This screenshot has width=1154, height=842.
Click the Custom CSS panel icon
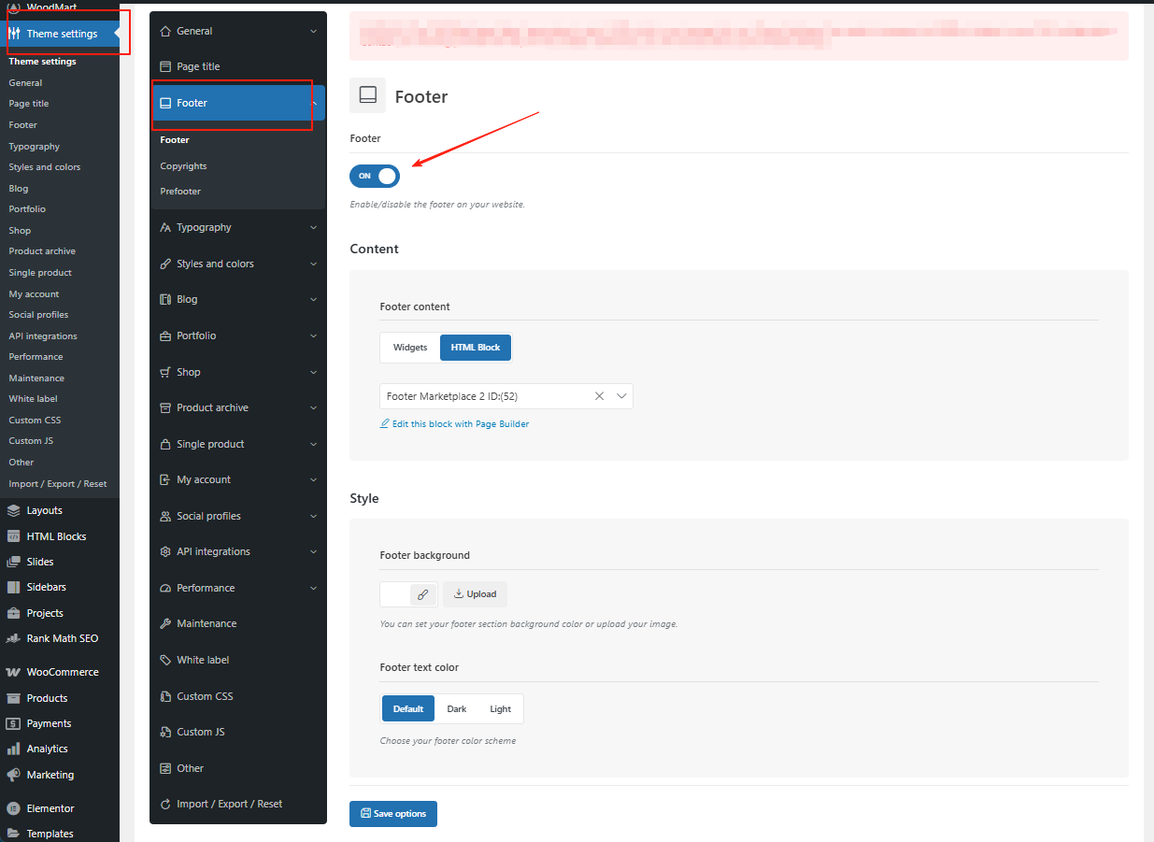click(165, 696)
